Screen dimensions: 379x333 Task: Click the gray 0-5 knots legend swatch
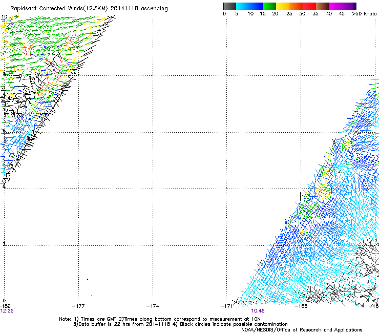click(229, 6)
